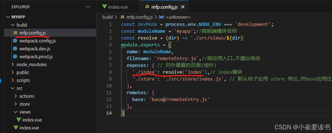
Task: Click the symbol icon before <unknown> breadcrumb
Action: [x=161, y=17]
